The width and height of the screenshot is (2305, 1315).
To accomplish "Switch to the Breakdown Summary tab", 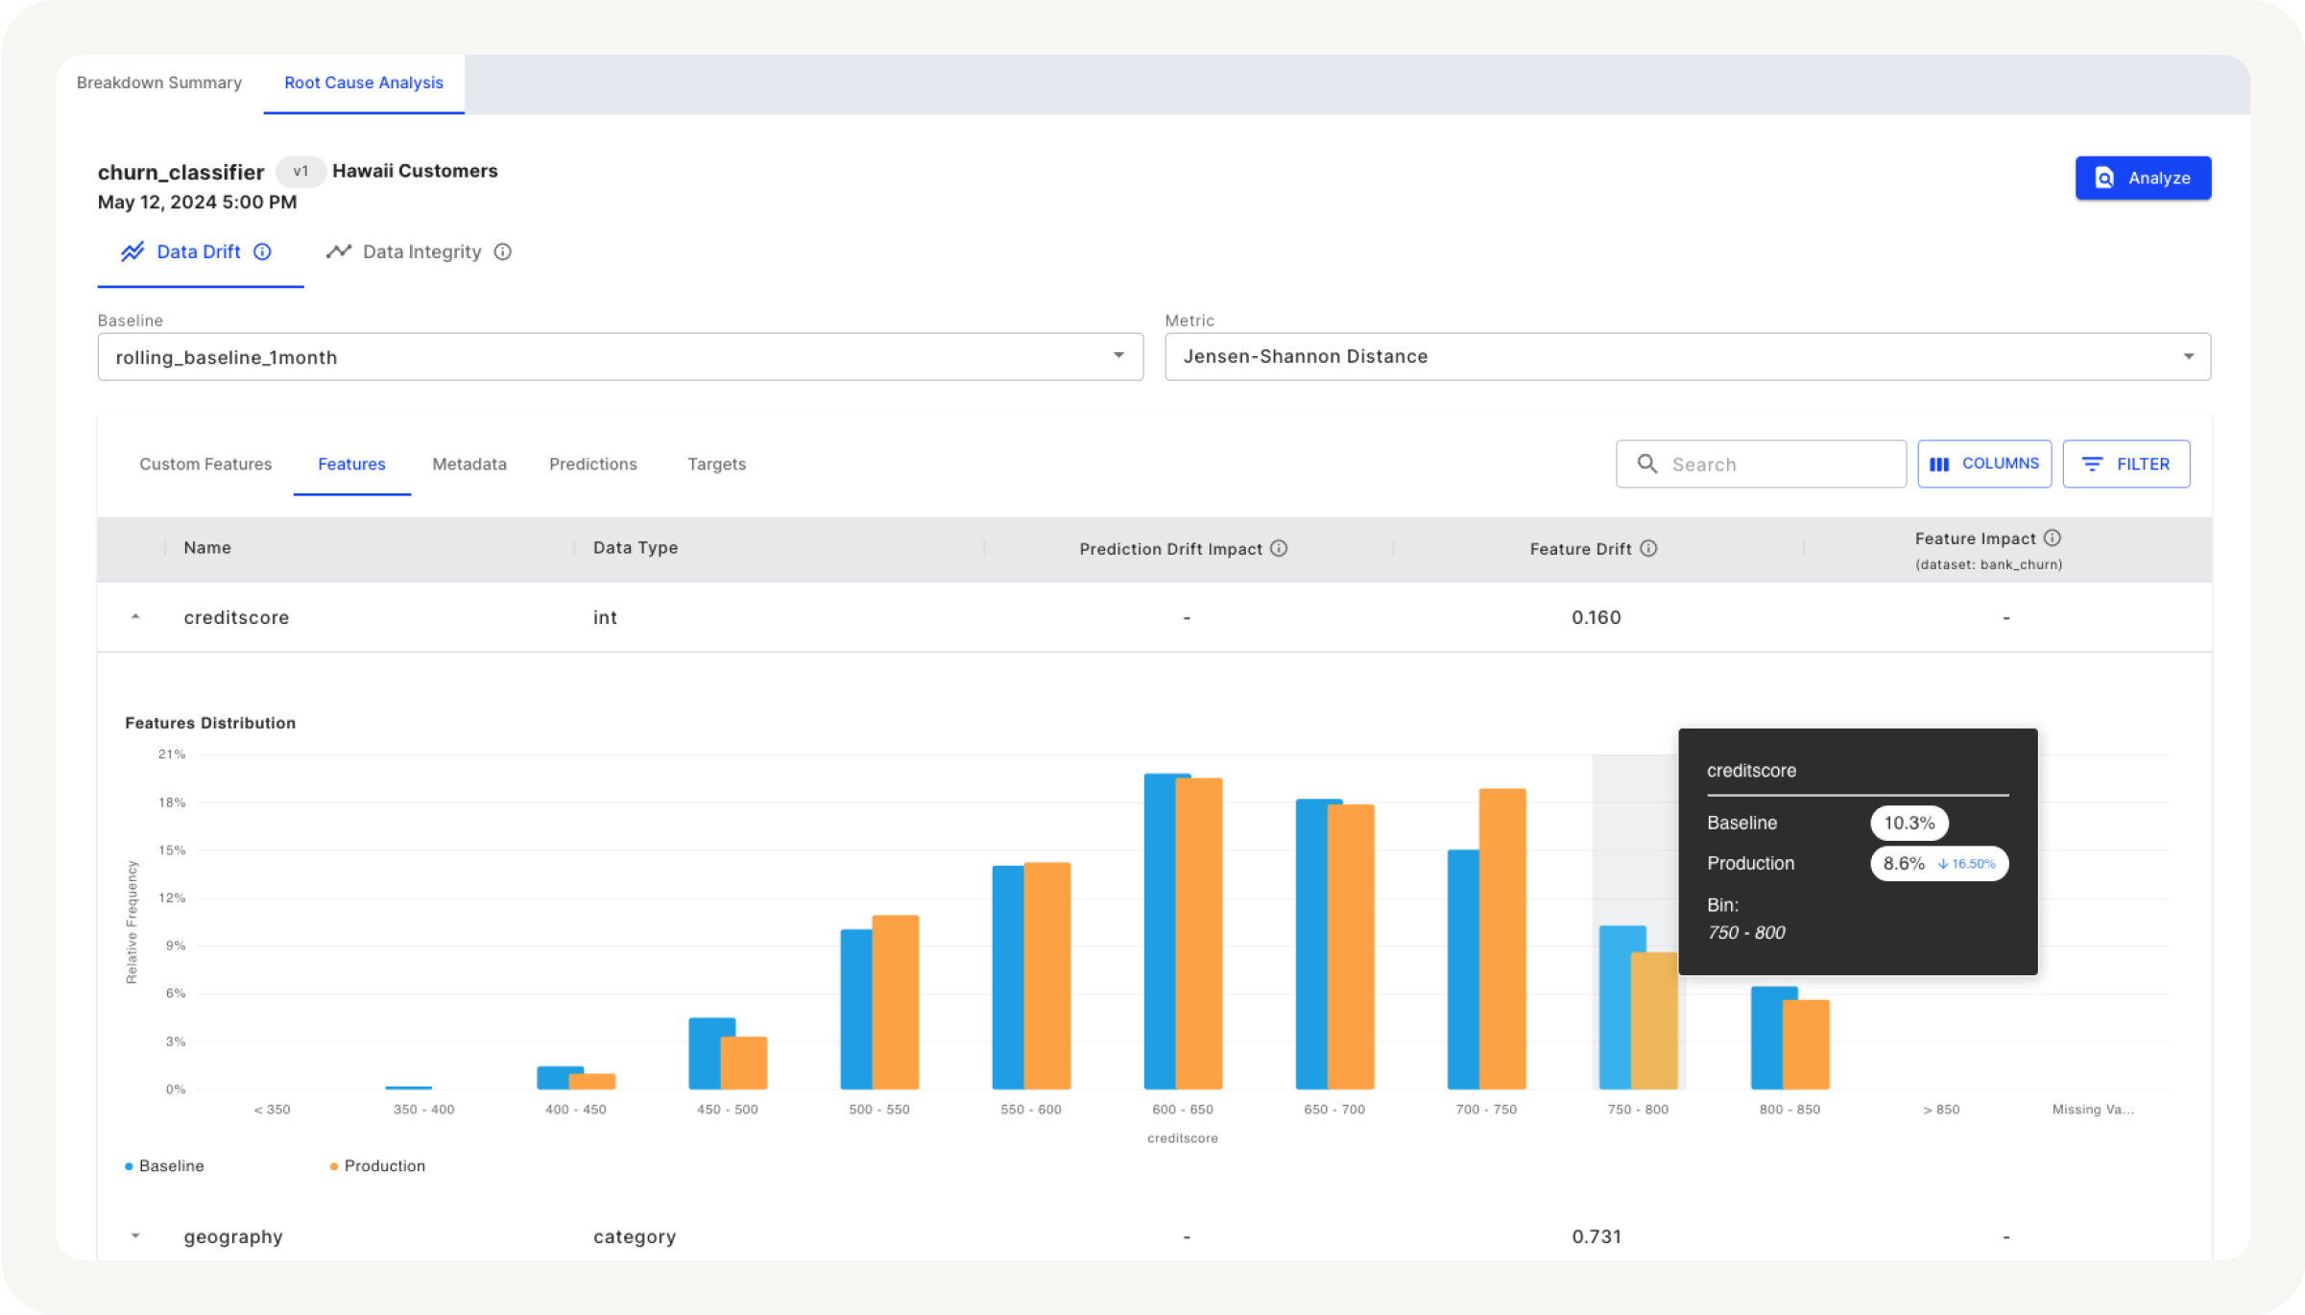I will [159, 83].
